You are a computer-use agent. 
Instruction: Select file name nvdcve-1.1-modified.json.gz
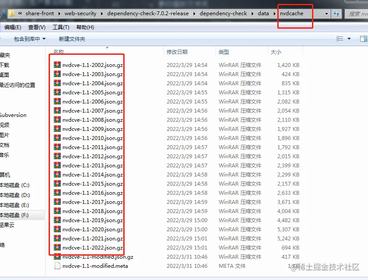(98, 257)
